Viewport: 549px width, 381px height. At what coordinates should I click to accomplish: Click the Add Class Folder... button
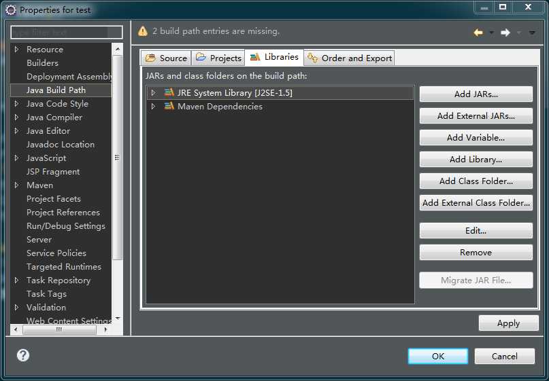476,181
